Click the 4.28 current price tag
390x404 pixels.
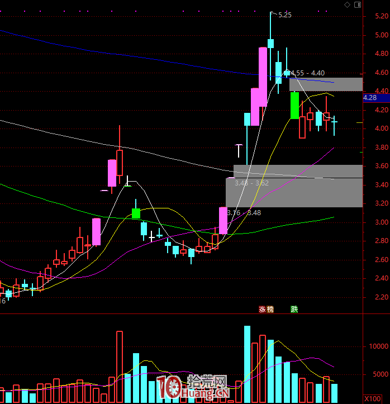(x=377, y=98)
